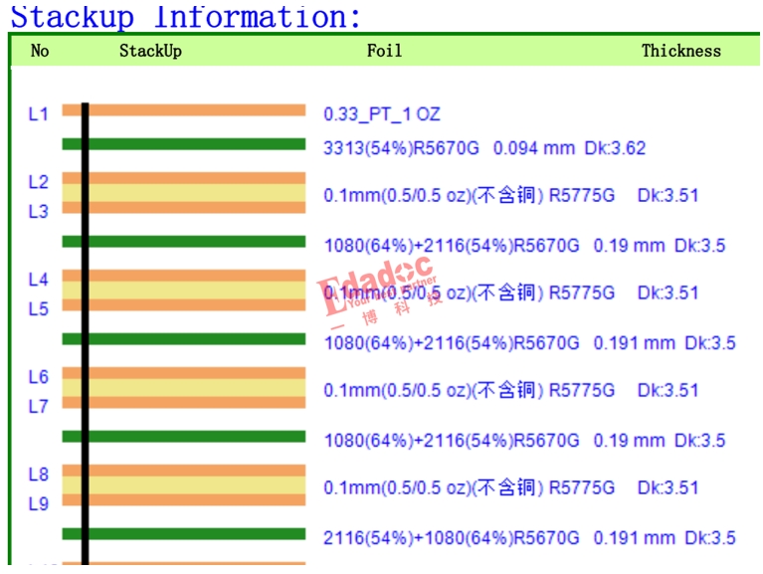Click the Thickness column header

(x=681, y=51)
